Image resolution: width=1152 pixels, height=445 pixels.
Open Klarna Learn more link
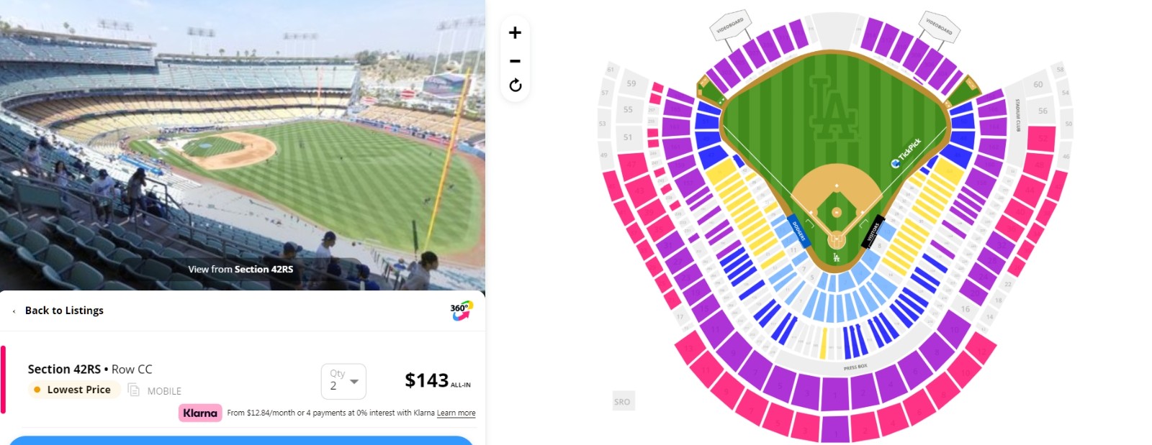(x=456, y=413)
